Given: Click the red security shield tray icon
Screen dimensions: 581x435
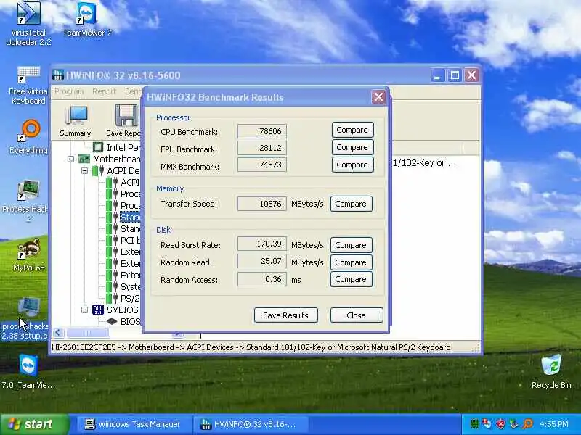Looking at the screenshot, I should pos(501,424).
